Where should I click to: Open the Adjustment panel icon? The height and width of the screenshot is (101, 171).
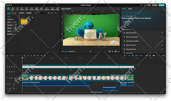[47, 9]
